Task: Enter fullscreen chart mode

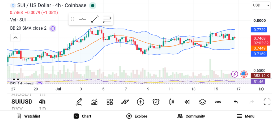Action: click(267, 102)
